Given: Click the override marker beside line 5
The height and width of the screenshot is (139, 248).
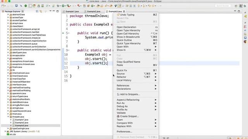Looking at the screenshot, I should click(63, 33).
